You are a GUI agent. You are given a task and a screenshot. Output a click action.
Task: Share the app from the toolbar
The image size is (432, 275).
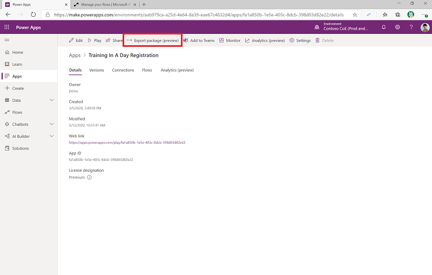pyautogui.click(x=114, y=40)
